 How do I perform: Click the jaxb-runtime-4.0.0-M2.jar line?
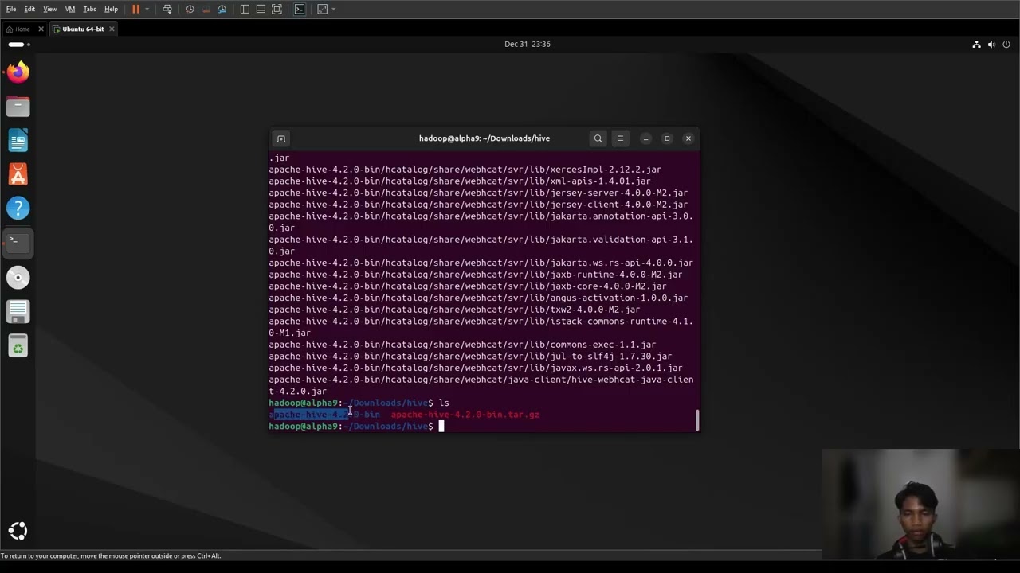tap(476, 275)
